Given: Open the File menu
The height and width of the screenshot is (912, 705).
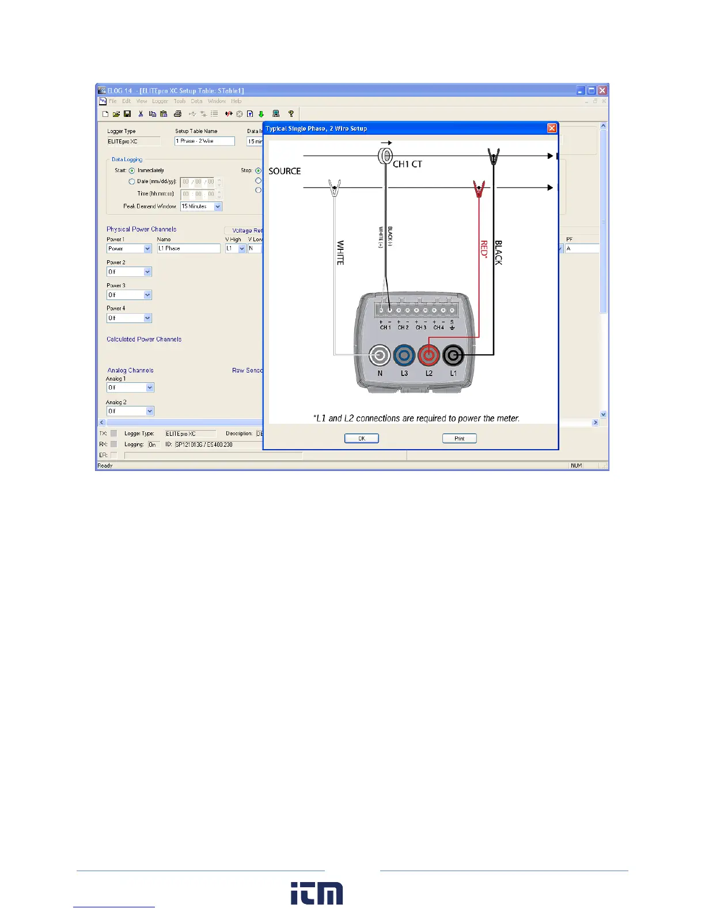Looking at the screenshot, I should 113,101.
